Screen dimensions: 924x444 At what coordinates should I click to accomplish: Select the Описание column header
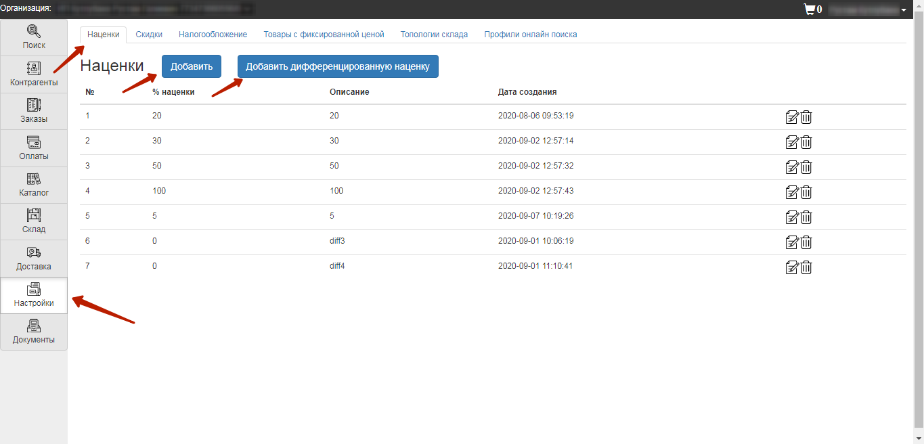click(x=349, y=92)
